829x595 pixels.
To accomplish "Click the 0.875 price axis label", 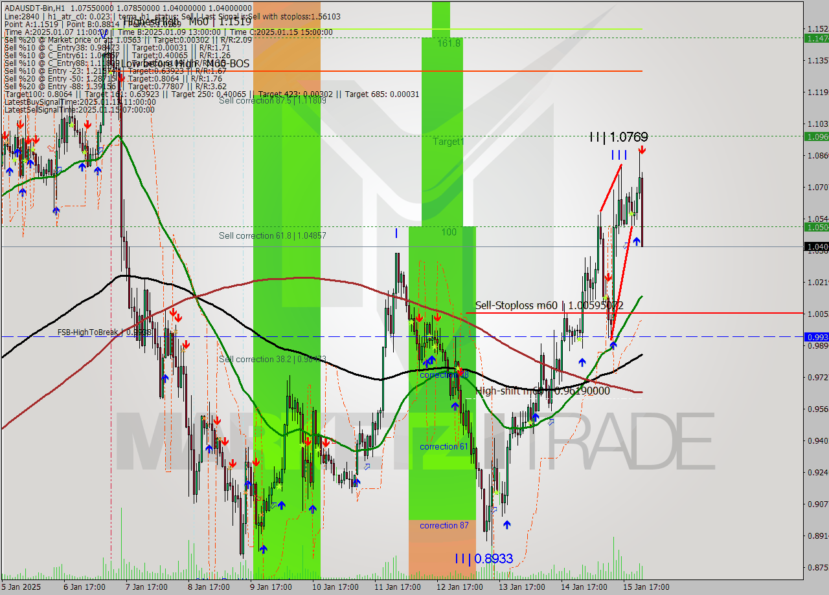I will pos(818,568).
